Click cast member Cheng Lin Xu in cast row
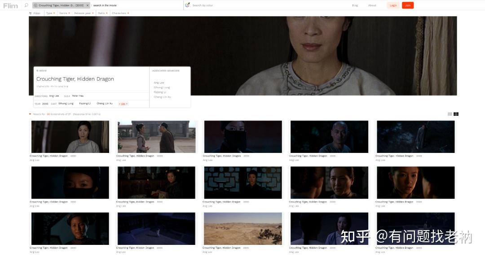 pos(105,104)
